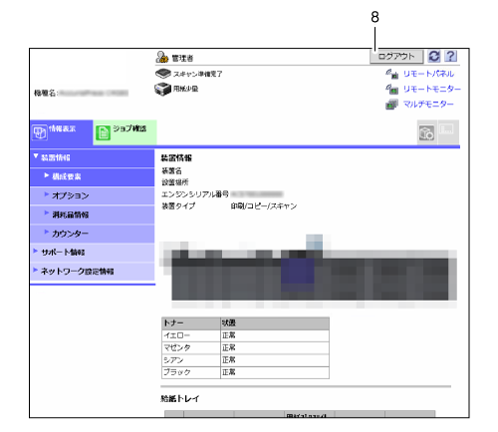Click the 装置名 label
Screen dimensions: 498x432
click(171, 171)
